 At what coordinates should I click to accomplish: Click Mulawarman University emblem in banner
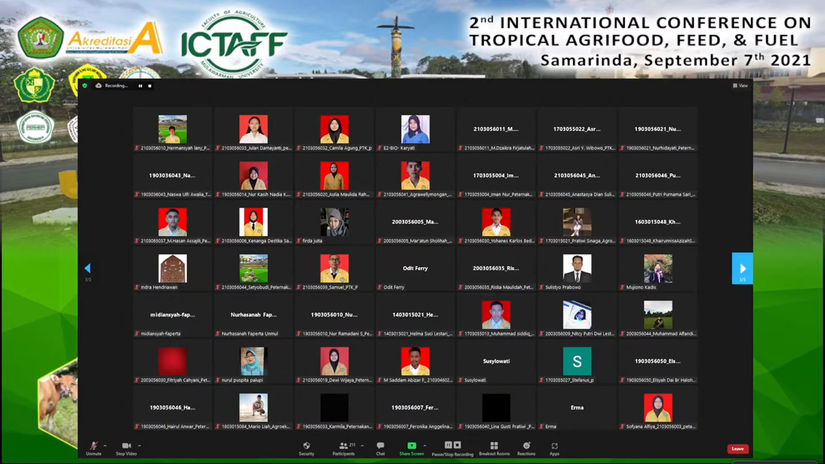point(40,38)
